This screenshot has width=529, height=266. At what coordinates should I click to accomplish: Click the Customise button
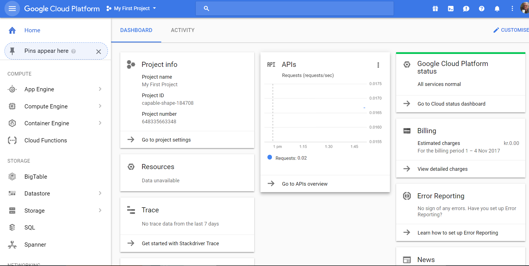coord(511,30)
